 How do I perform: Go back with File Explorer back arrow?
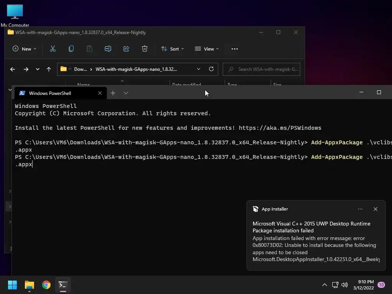(13, 69)
